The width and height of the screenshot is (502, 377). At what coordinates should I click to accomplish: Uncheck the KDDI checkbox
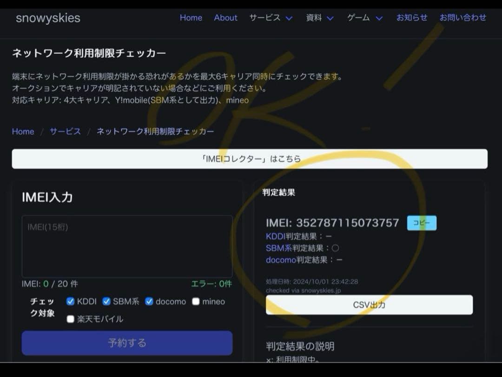tap(71, 301)
